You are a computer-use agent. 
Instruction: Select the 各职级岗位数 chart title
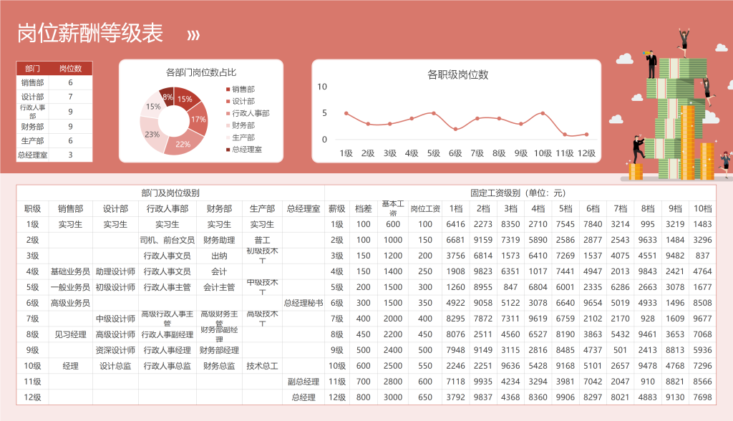click(457, 75)
